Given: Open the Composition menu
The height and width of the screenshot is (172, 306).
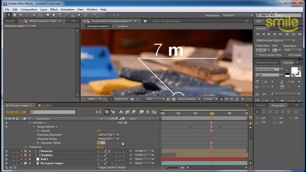Looking at the screenshot, I should point(29,10).
